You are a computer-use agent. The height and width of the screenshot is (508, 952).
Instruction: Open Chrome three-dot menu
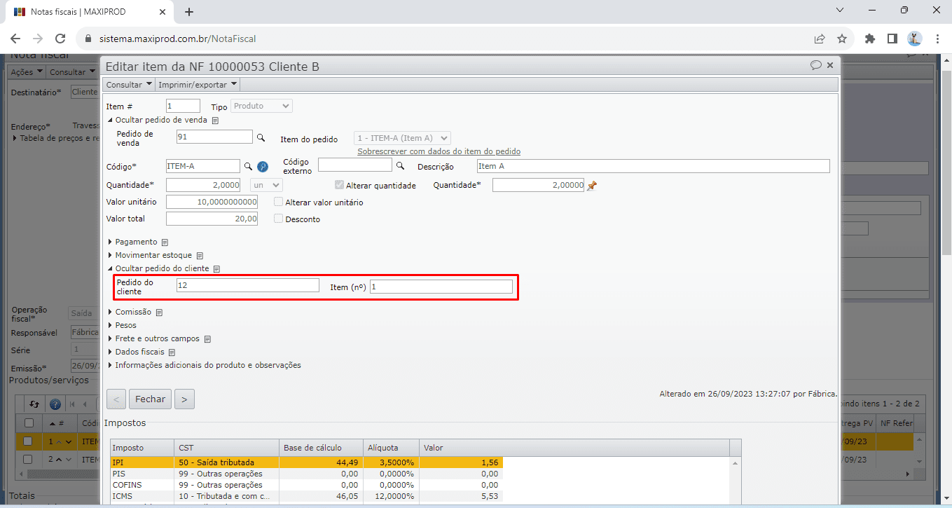coord(937,39)
